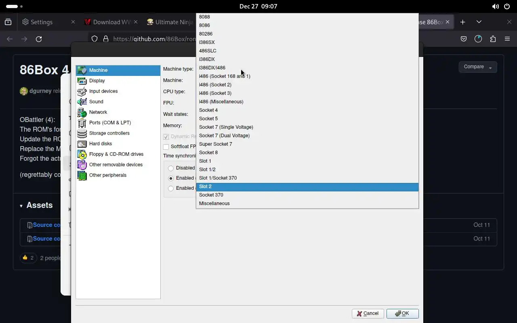
Task: Open the Display settings icon
Action: point(82,81)
